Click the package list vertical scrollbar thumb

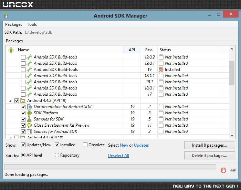(232, 73)
